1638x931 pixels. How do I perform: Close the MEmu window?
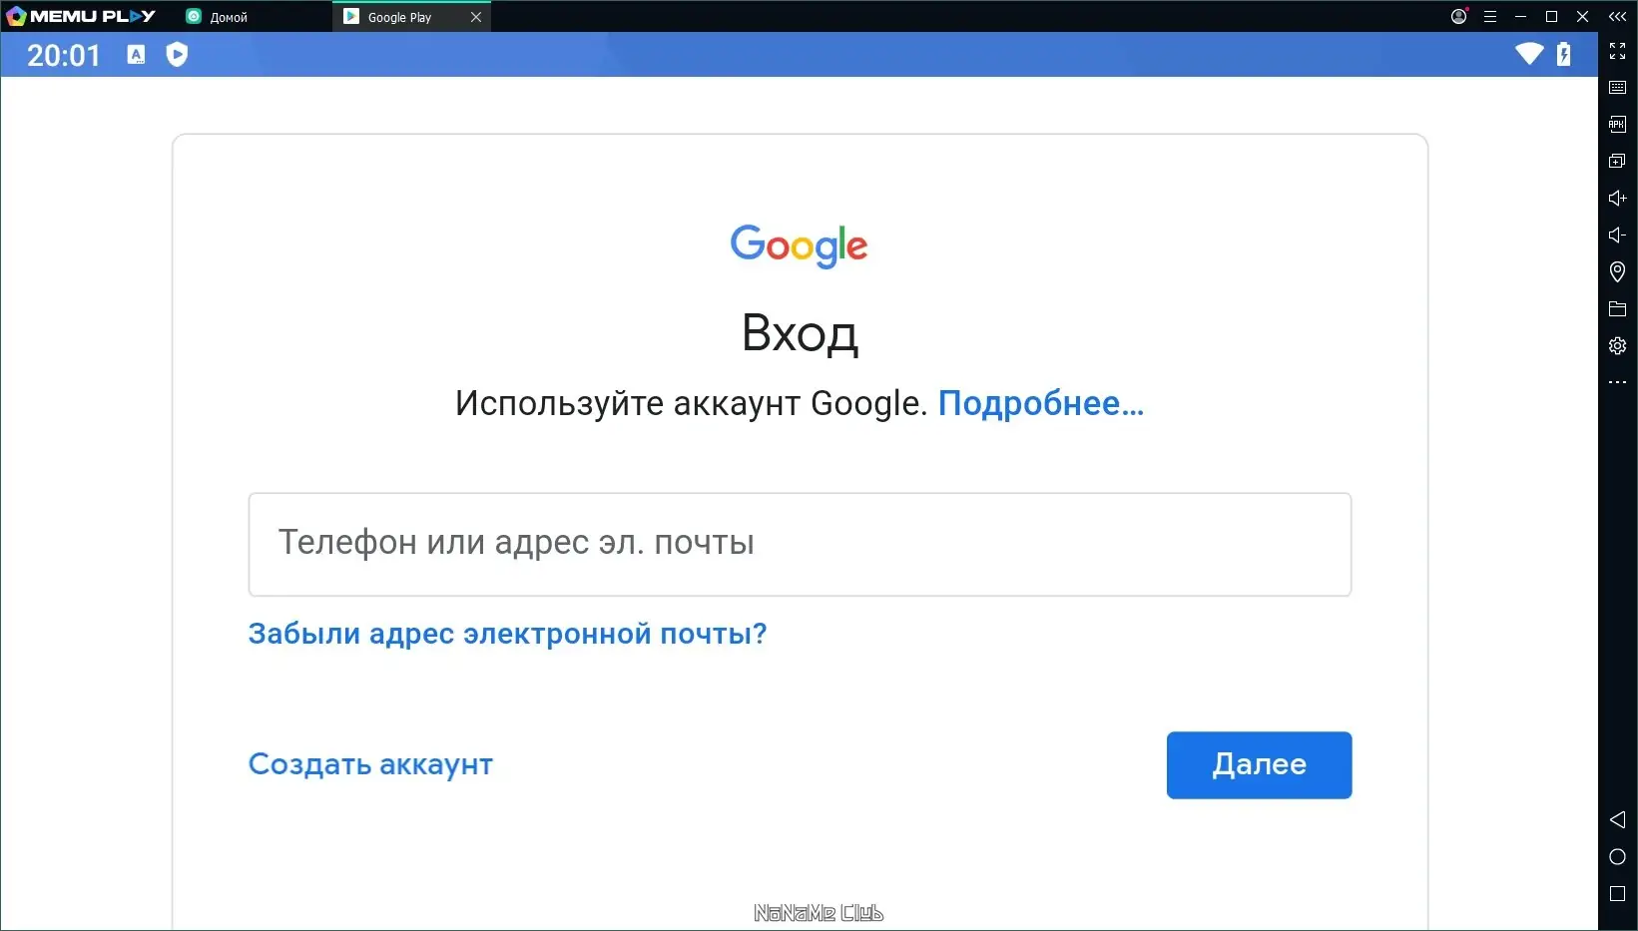point(1583,16)
